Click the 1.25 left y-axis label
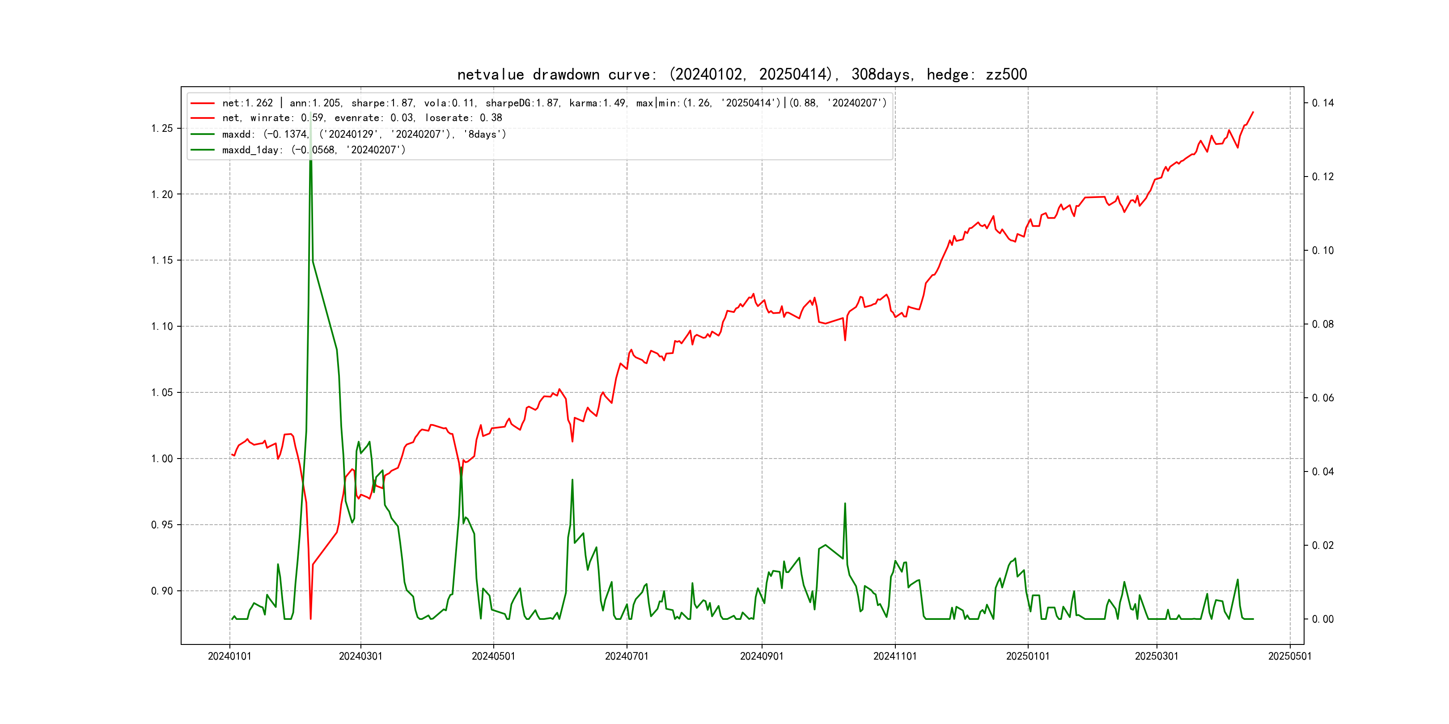The height and width of the screenshot is (724, 1449). tap(162, 129)
